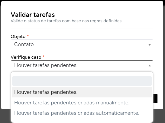Click the modal subtitle about validating task status
The width and height of the screenshot is (165, 123).
click(66, 21)
